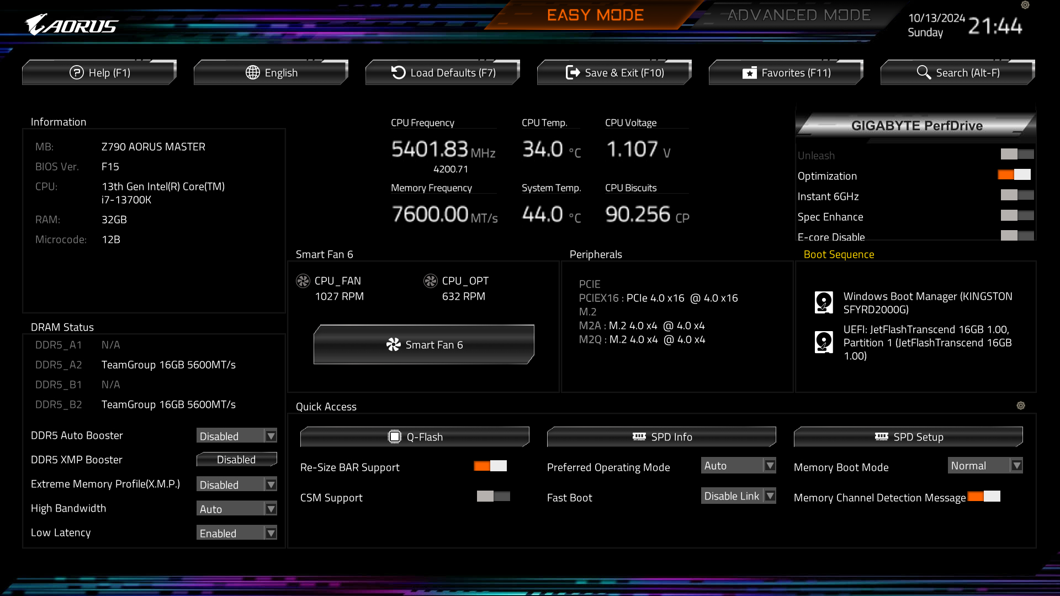Click the Quick Access gear settings icon

click(x=1021, y=406)
